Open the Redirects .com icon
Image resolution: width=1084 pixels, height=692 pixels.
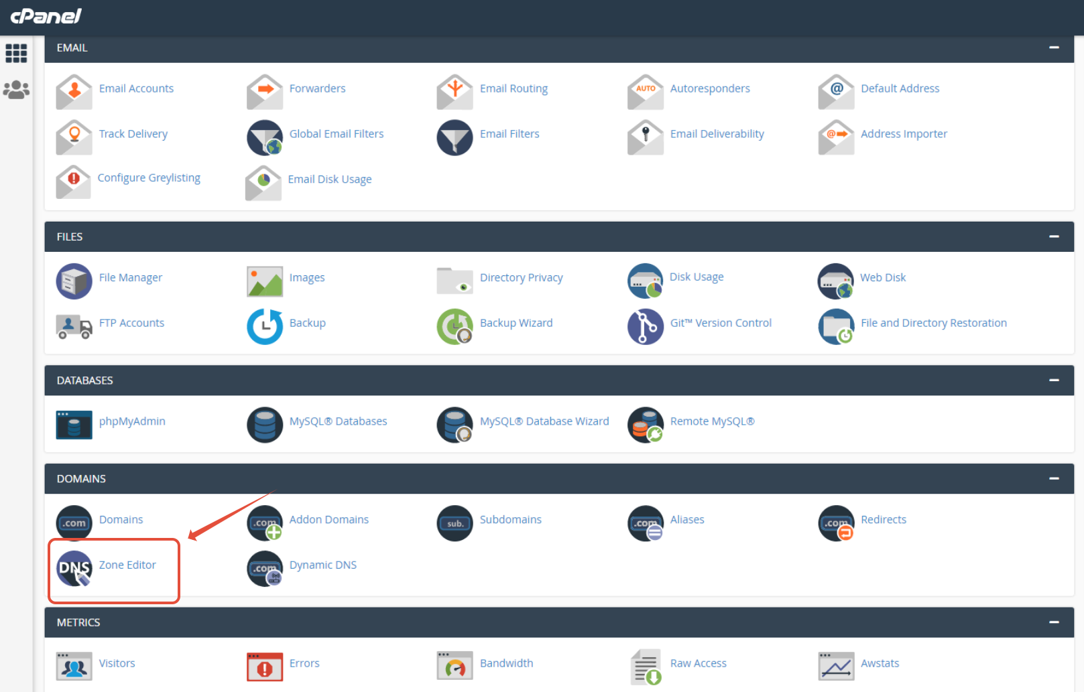[836, 523]
